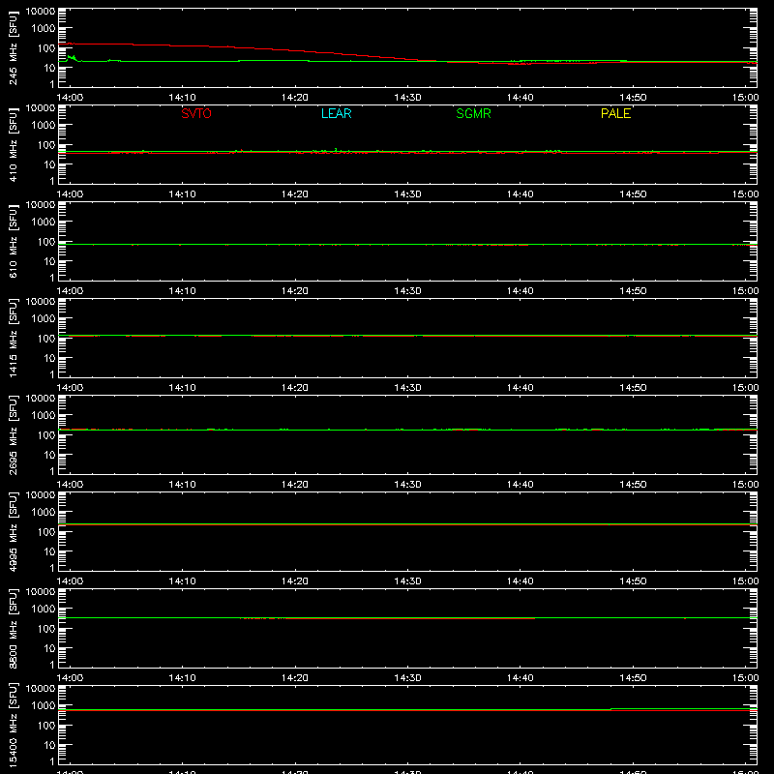Viewport: 774px width, 774px height.
Task: Click the 10000 tick label on 8800 MHz plot
Action: (41, 592)
